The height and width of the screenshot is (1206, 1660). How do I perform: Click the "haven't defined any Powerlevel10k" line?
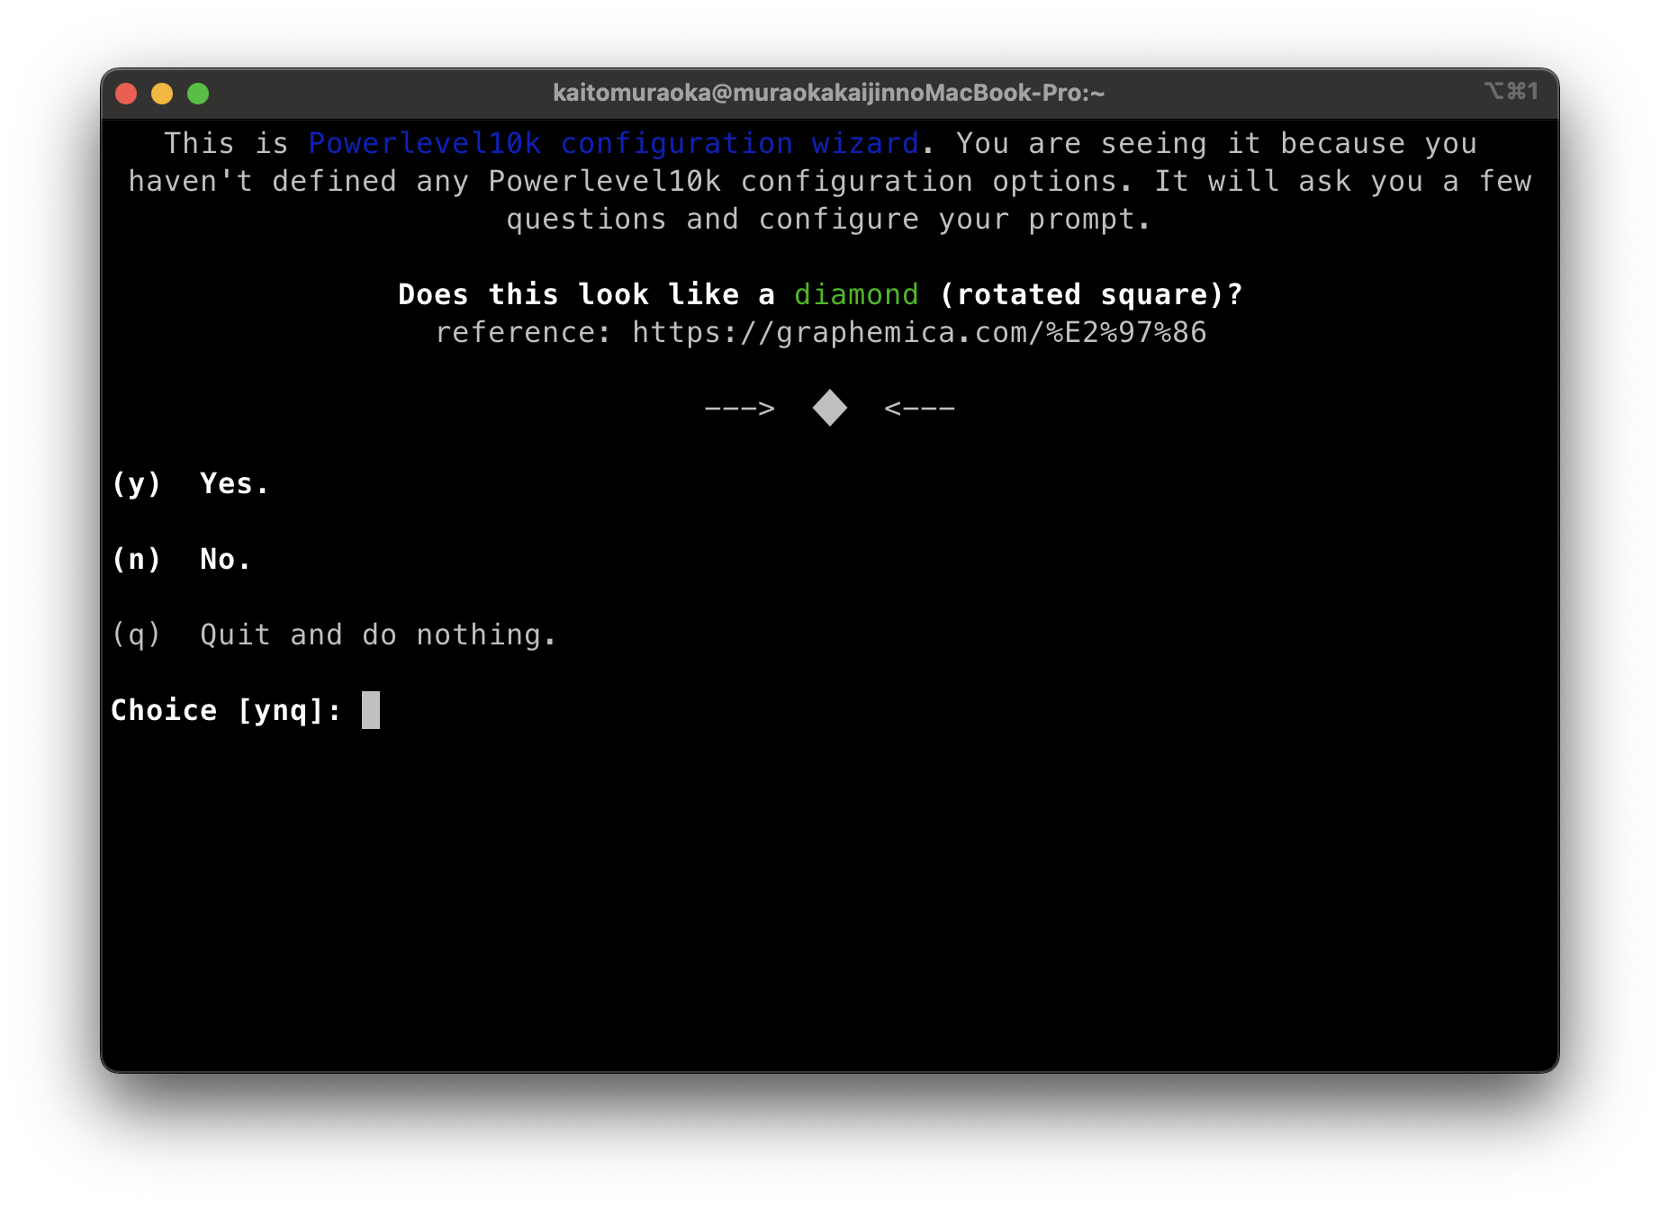pos(829,182)
